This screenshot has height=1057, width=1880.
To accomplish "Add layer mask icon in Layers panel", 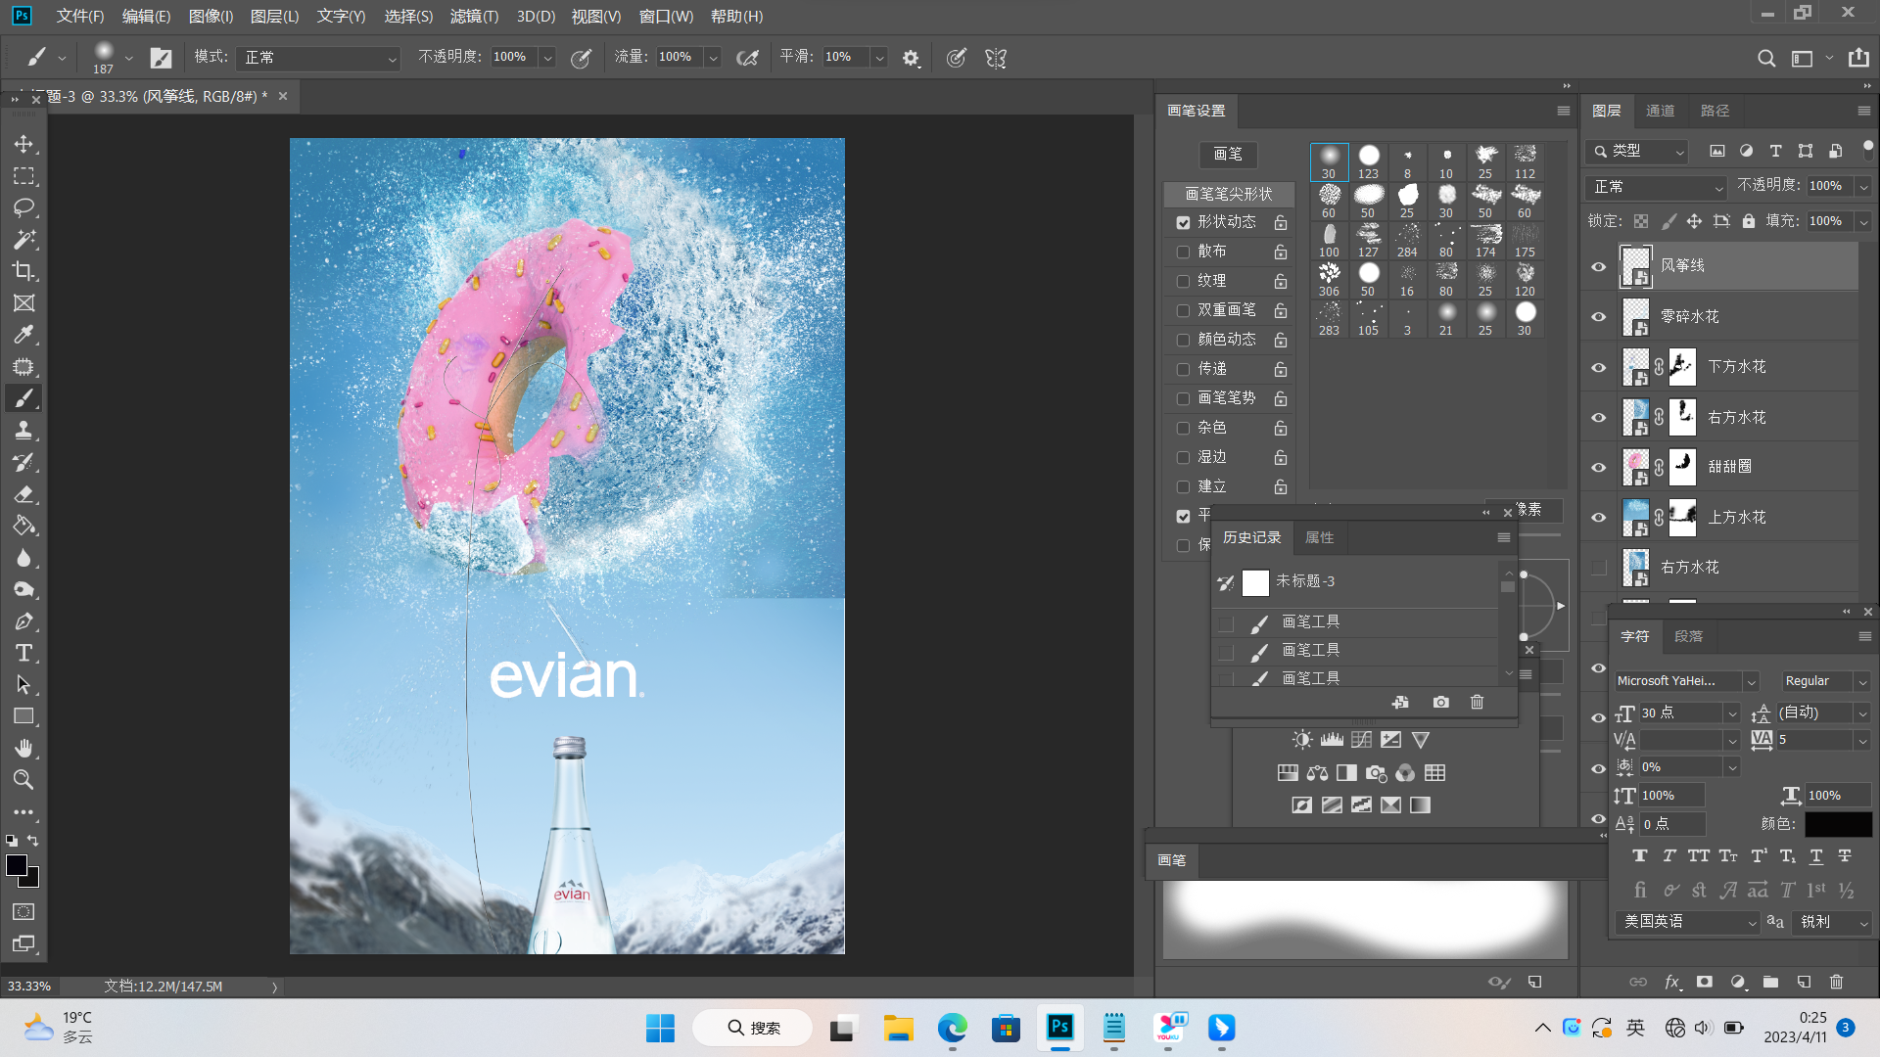I will pyautogui.click(x=1705, y=982).
